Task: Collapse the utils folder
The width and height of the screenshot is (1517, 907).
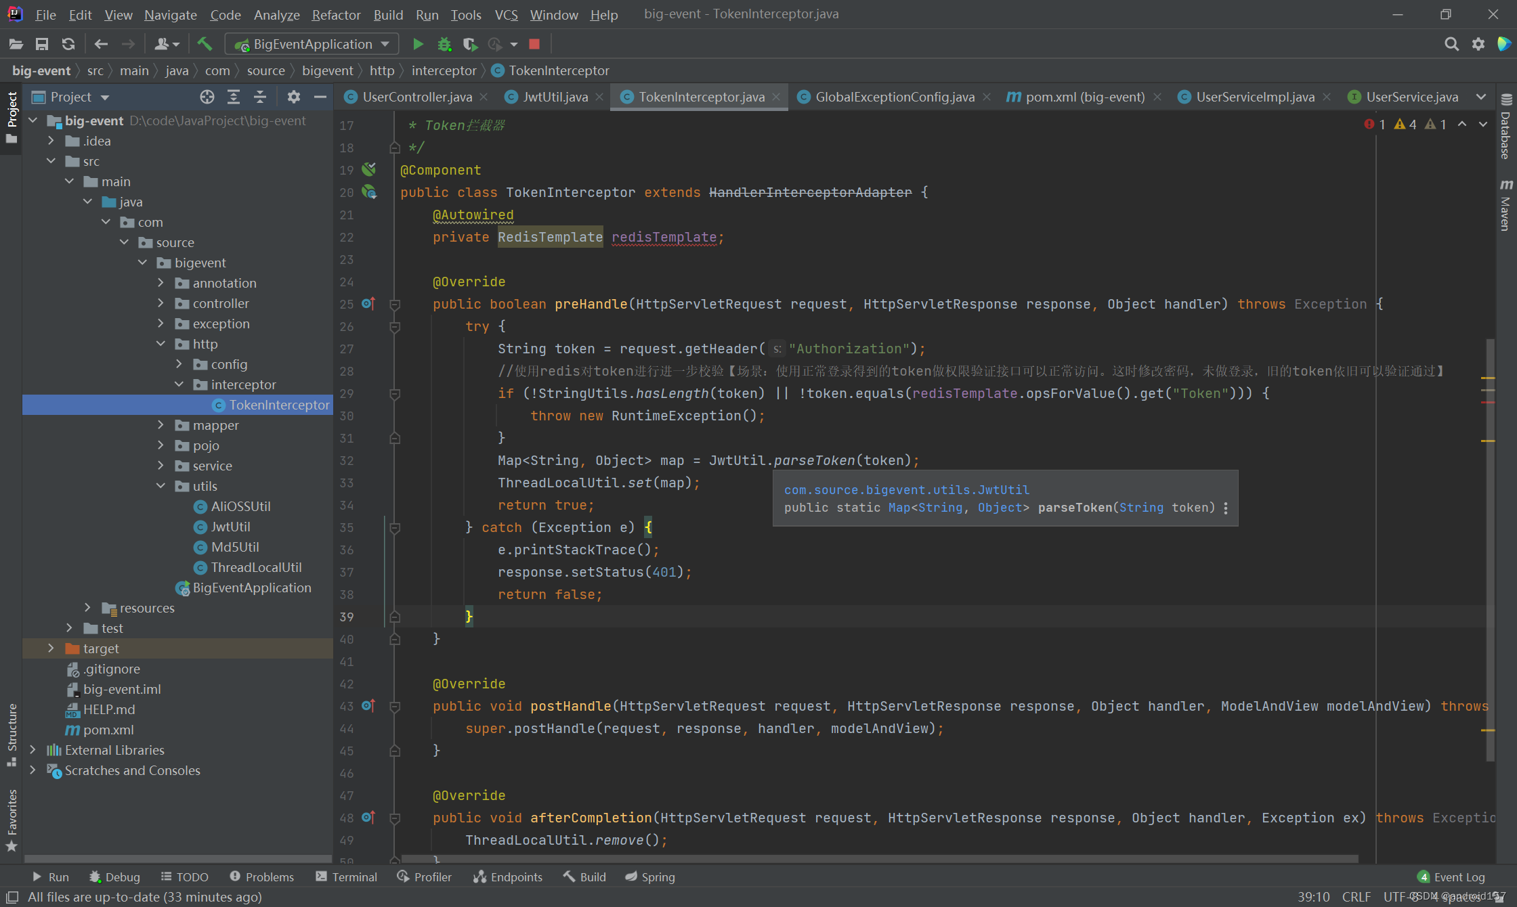Action: [x=161, y=486]
